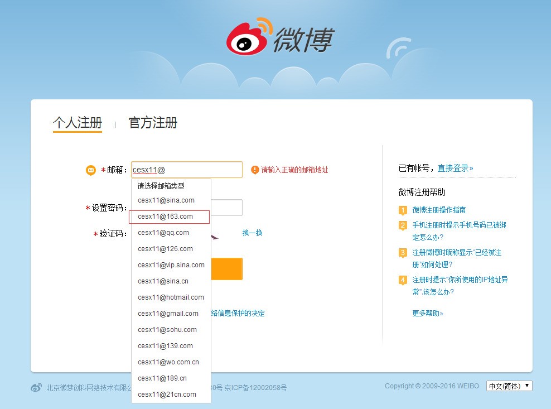This screenshot has height=409, width=551.
Task: Click Copyright 2009-2016 WEIBO text
Action: point(432,386)
